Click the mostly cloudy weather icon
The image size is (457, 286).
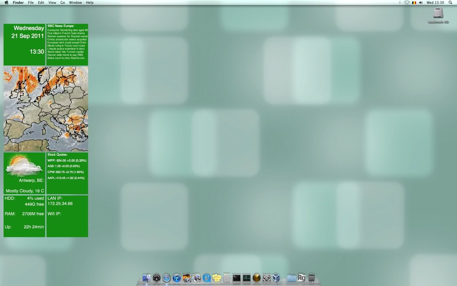(24, 165)
